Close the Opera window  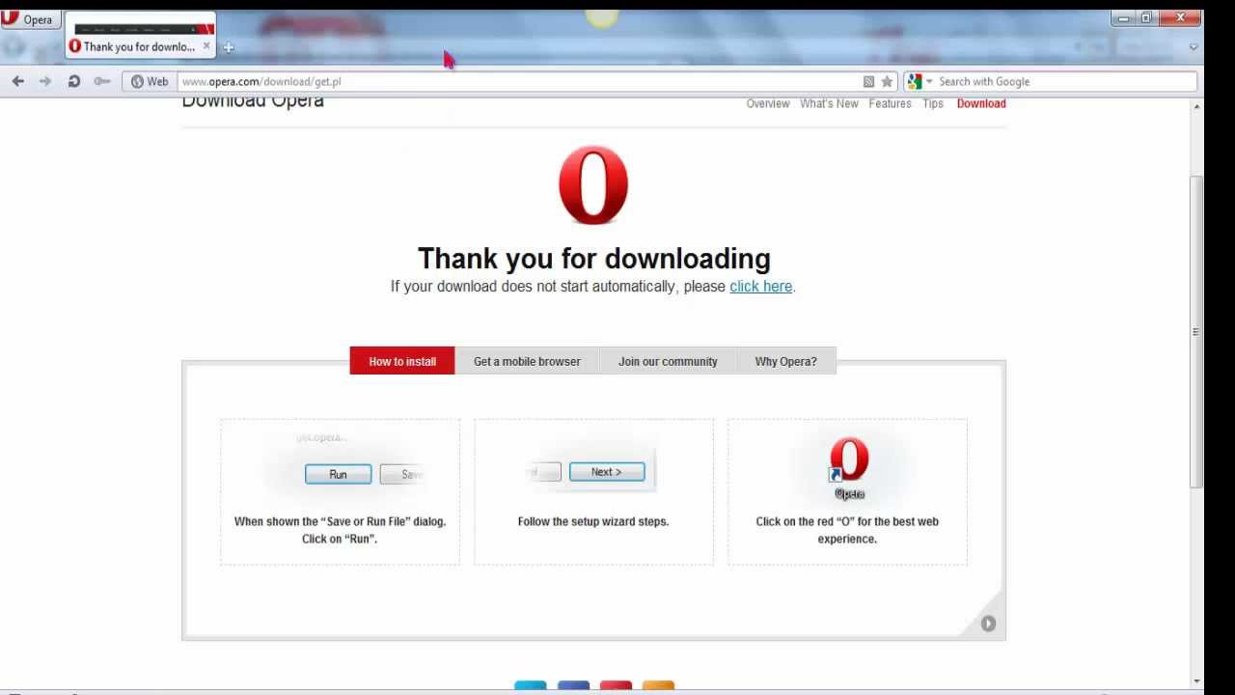pos(1180,18)
